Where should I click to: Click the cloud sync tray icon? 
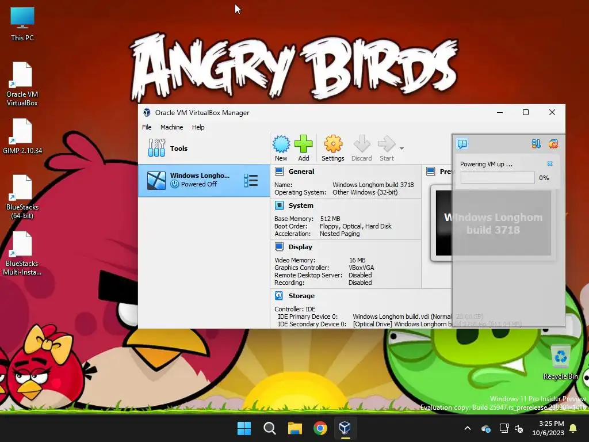pyautogui.click(x=485, y=428)
